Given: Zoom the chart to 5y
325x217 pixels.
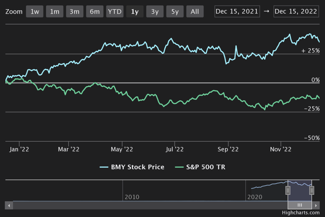Looking at the screenshot, I should click(x=175, y=12).
